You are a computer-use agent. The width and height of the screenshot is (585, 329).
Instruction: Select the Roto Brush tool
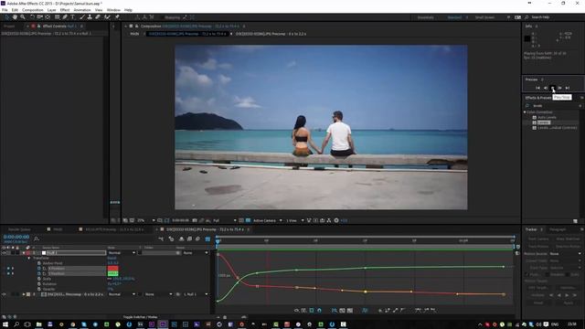coord(107,17)
